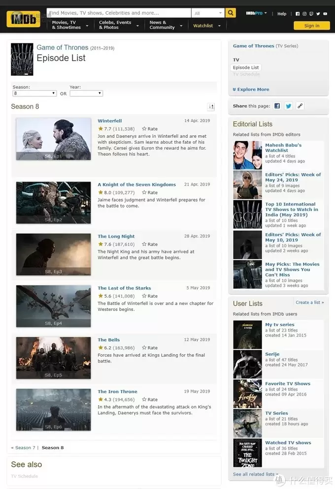Open Movies, TV & Showtimes menu
335x489 pixels.
click(x=70, y=25)
